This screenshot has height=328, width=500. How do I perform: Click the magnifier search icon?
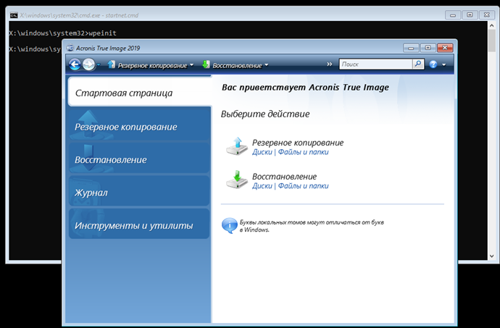[418, 64]
